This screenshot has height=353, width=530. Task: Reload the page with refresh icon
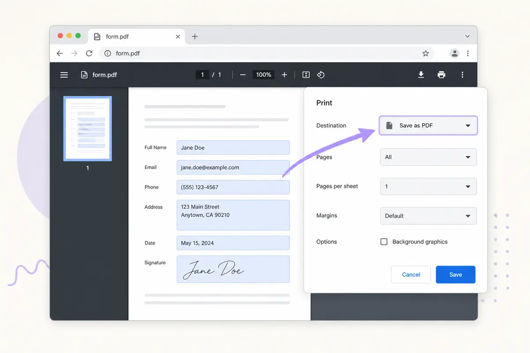click(x=89, y=53)
